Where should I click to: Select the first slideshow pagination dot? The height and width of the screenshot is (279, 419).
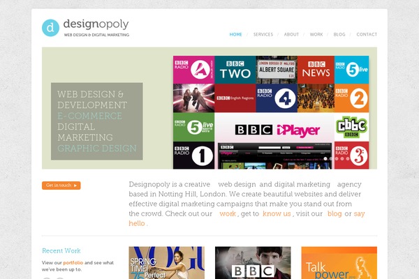tap(325, 158)
